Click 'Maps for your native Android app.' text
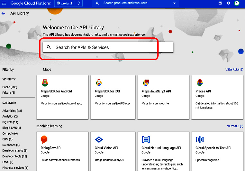Viewport: 245px width, 171px height. click(61, 103)
